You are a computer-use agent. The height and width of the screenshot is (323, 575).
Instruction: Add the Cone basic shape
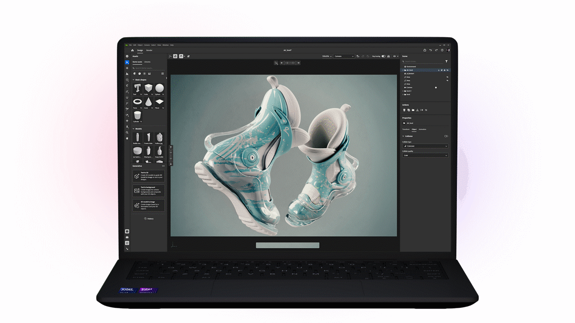pos(148,102)
